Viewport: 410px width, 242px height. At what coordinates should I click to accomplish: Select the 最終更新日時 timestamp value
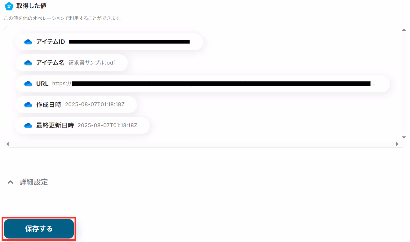(107, 126)
